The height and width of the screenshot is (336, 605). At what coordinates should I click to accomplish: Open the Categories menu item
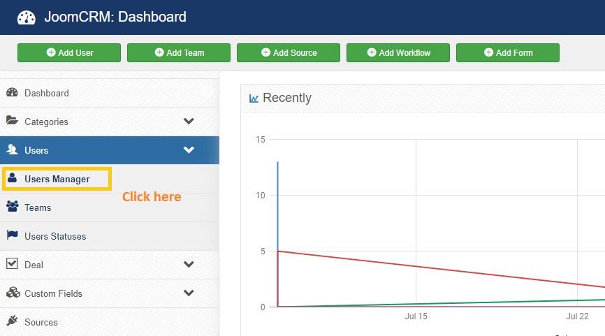click(109, 122)
